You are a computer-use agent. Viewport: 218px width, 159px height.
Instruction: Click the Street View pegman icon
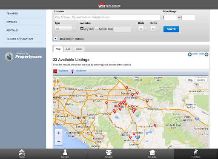tap(57, 82)
